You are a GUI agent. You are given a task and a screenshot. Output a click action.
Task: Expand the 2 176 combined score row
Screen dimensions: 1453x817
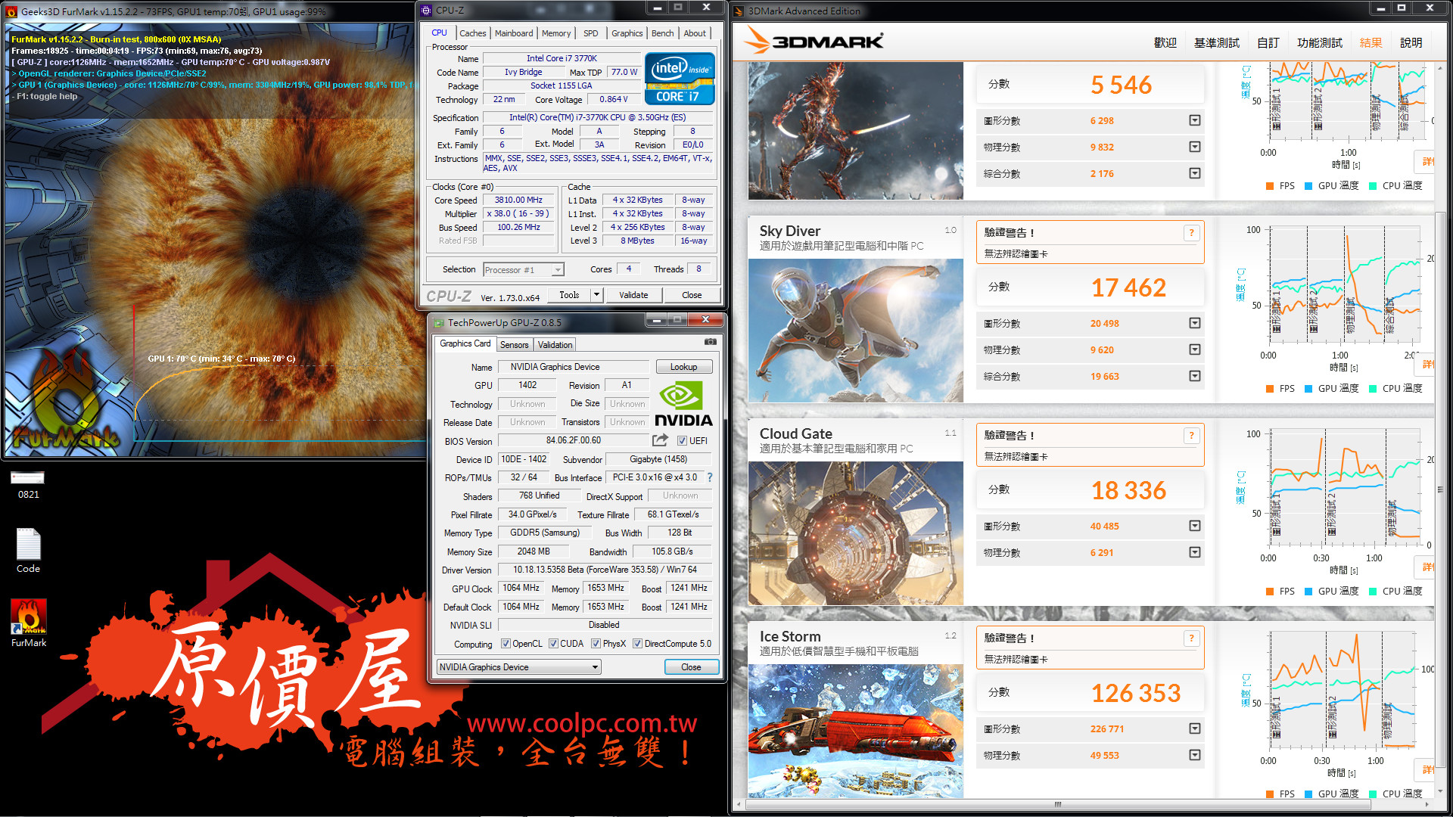(x=1195, y=173)
